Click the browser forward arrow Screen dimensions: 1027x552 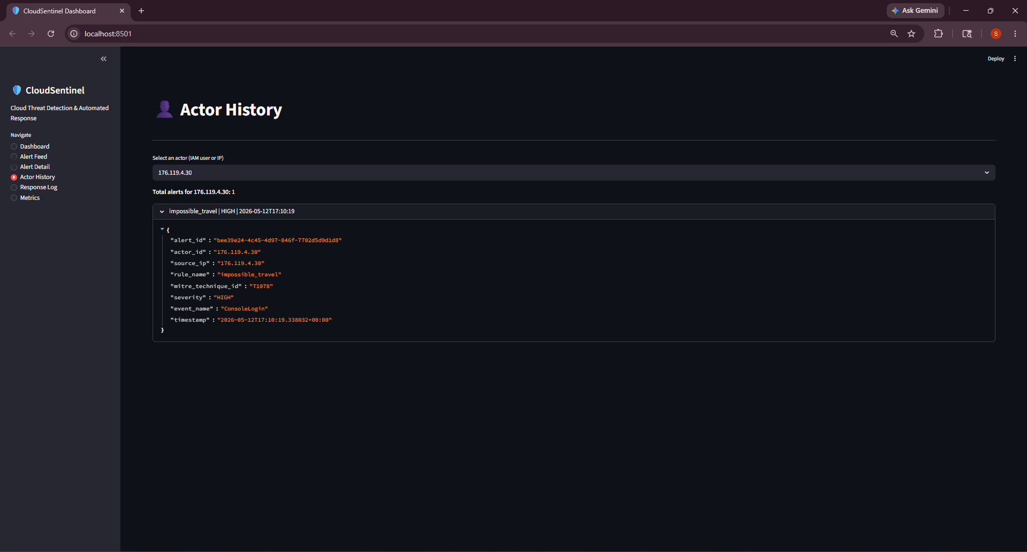click(x=32, y=34)
